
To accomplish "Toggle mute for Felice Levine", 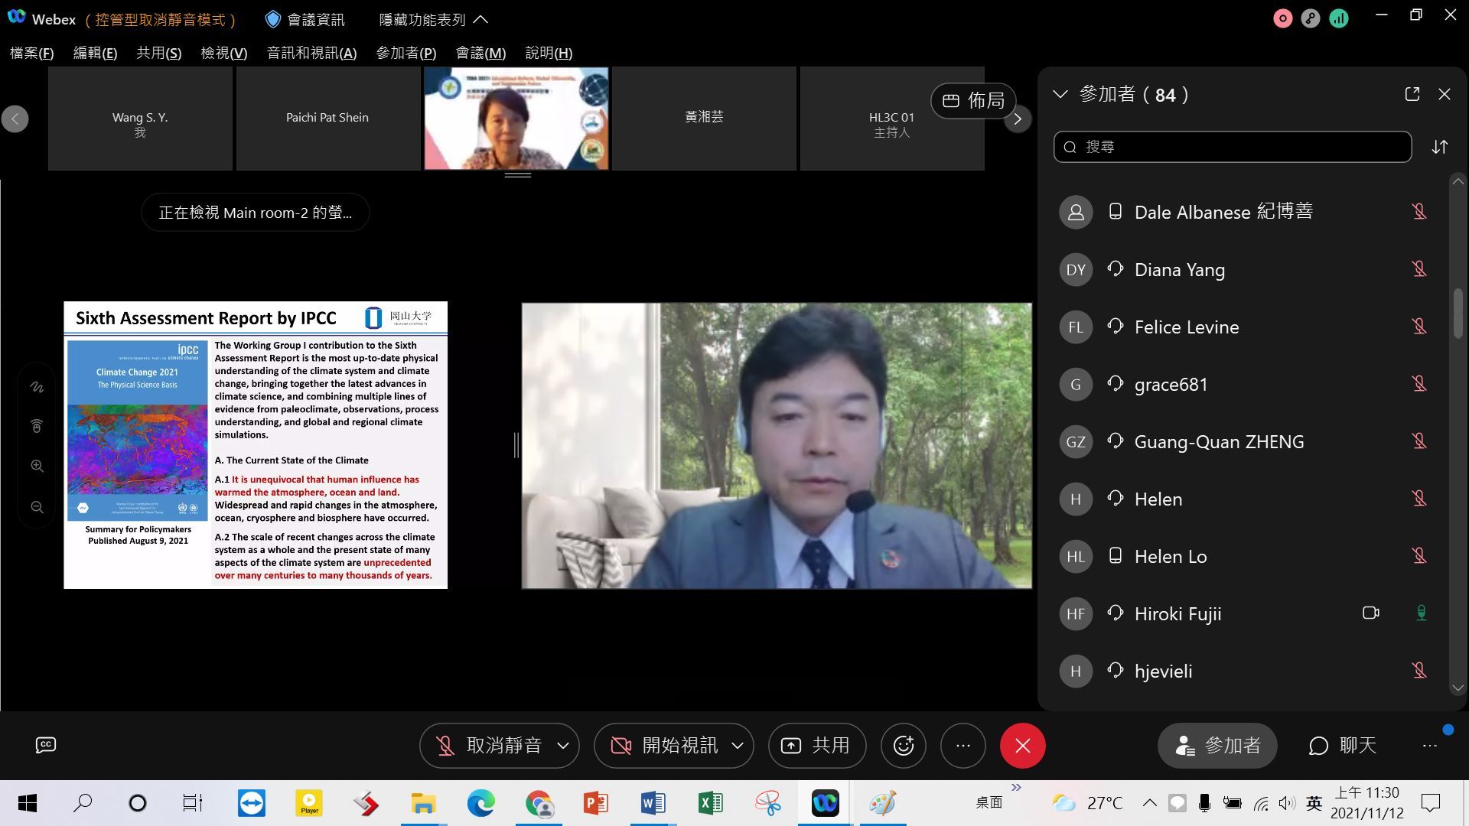I will (x=1419, y=326).
